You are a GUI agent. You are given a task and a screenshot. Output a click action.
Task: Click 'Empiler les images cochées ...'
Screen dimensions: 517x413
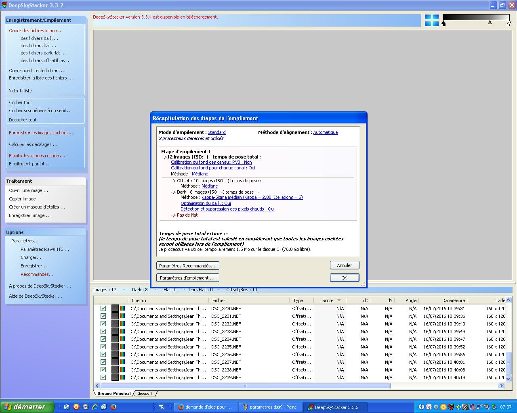point(38,156)
